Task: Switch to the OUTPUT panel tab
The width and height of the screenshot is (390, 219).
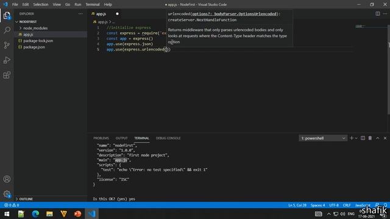Action: [x=121, y=138]
